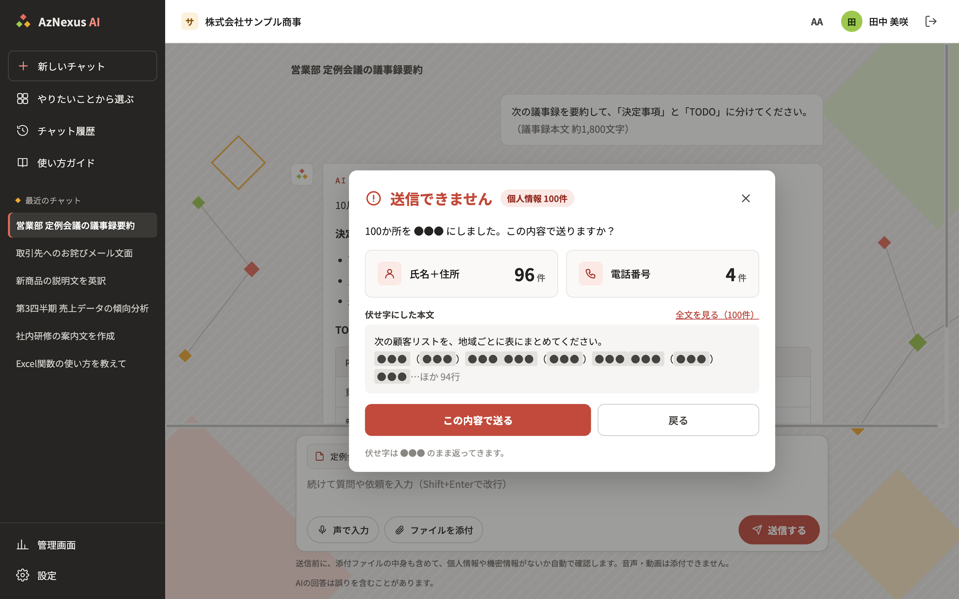959x599 pixels.
Task: Start a new chat with 新しいチャット
Action: pyautogui.click(x=82, y=66)
